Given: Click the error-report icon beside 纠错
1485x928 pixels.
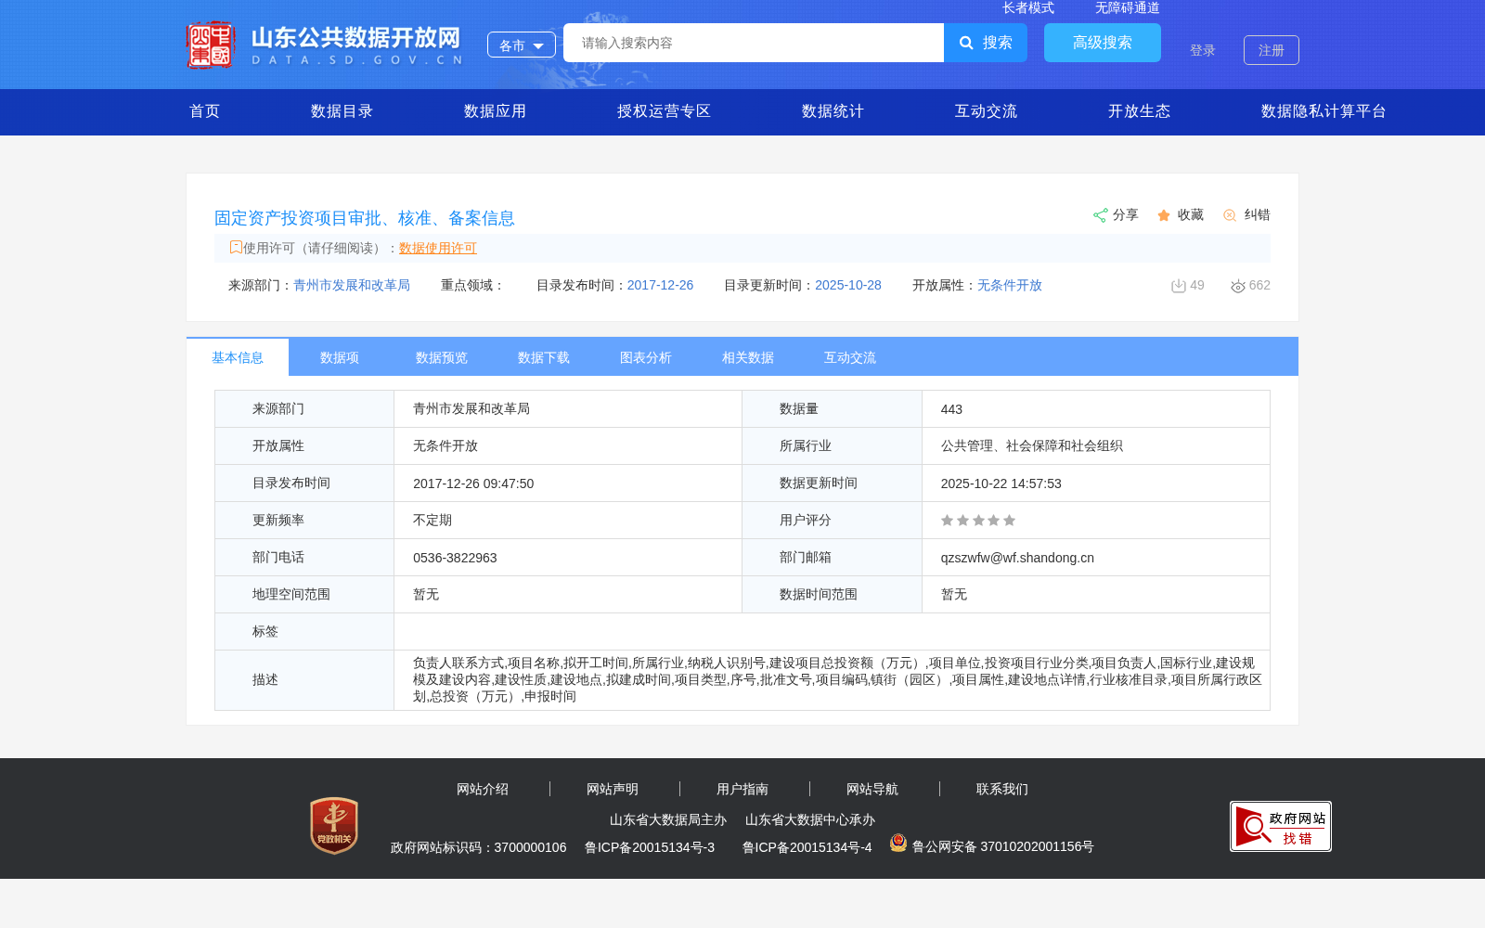Looking at the screenshot, I should click(1230, 215).
